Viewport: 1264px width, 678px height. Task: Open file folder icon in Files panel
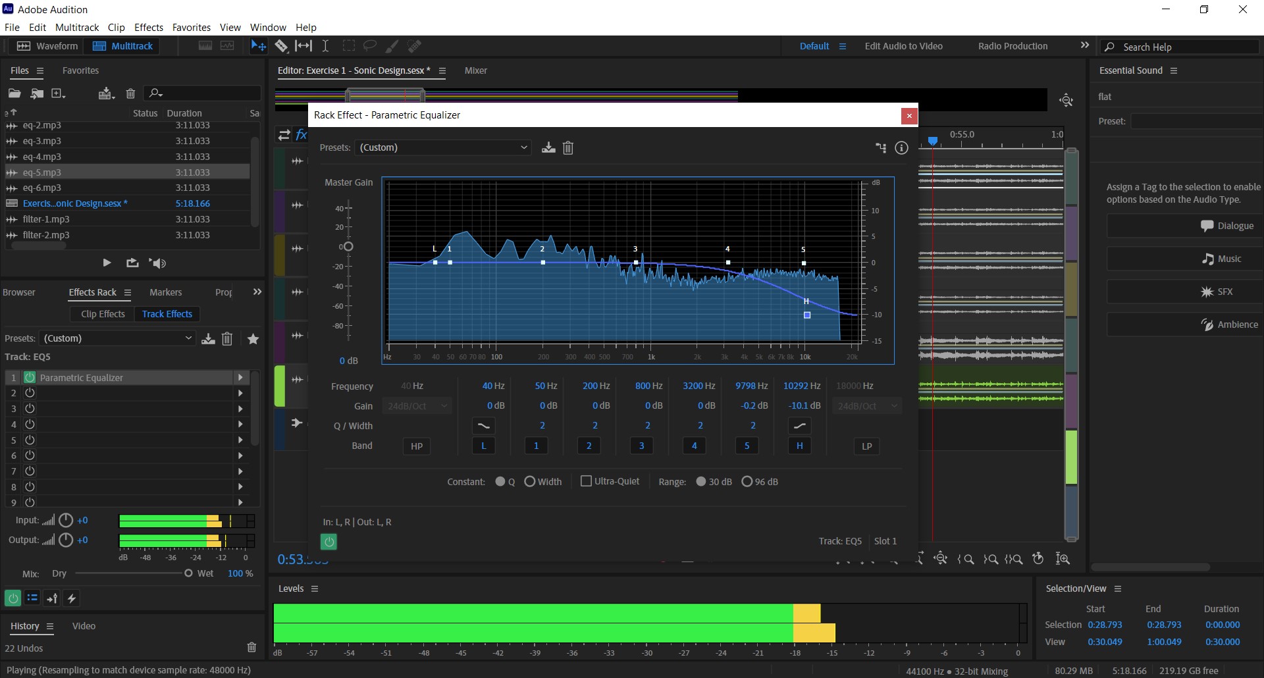click(x=14, y=93)
